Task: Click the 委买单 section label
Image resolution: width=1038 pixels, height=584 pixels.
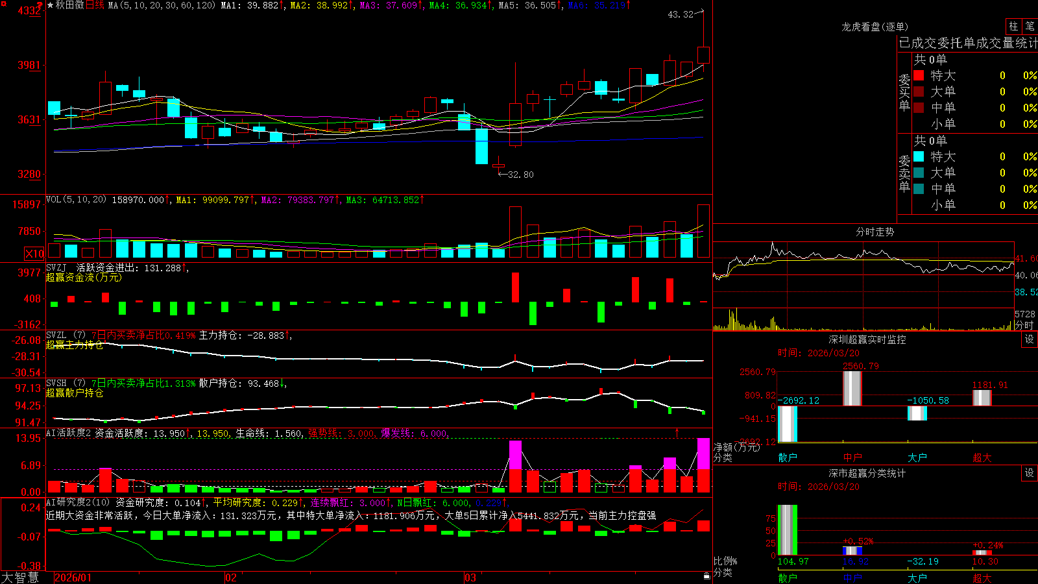Action: click(904, 91)
